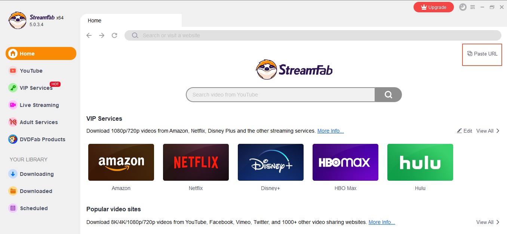
Task: Click the VIP Services key icon
Action: click(x=13, y=88)
